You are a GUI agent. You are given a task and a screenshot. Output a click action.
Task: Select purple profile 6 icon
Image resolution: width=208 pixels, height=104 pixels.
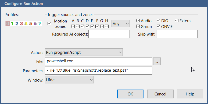[x=35, y=24]
